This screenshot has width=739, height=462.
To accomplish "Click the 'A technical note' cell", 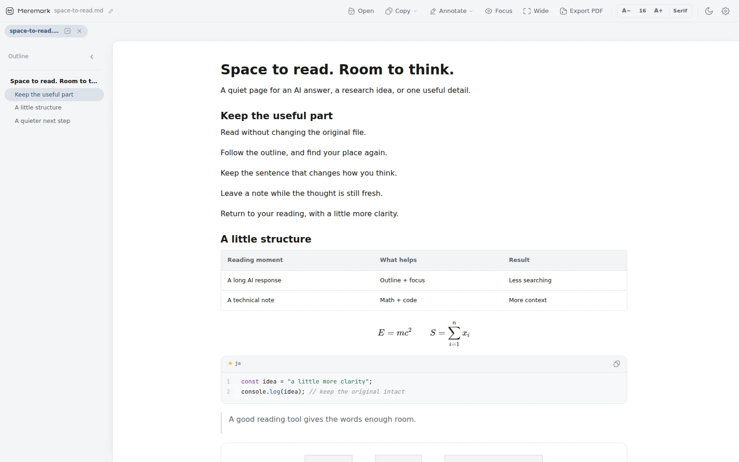I will coord(251,300).
